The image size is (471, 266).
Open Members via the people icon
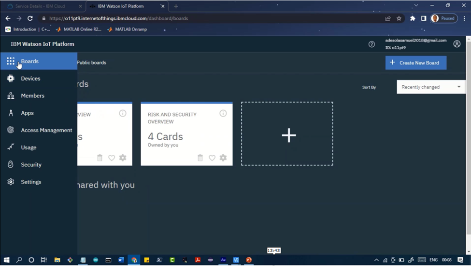coord(11,96)
